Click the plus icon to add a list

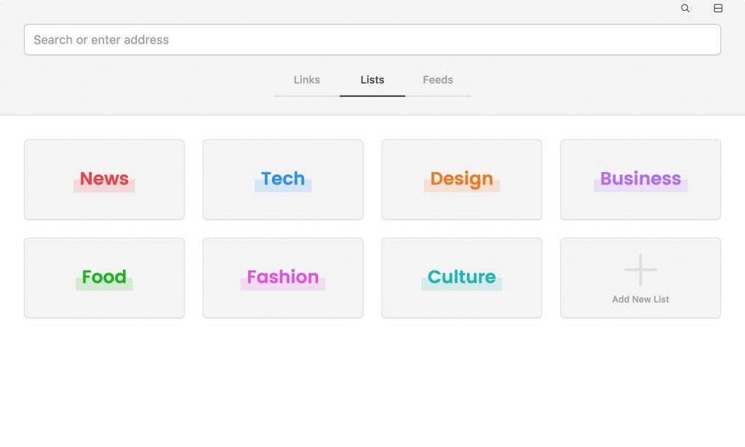click(x=640, y=270)
